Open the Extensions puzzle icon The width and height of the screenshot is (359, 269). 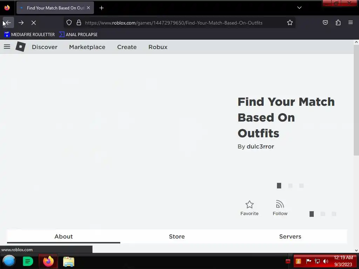point(338,23)
